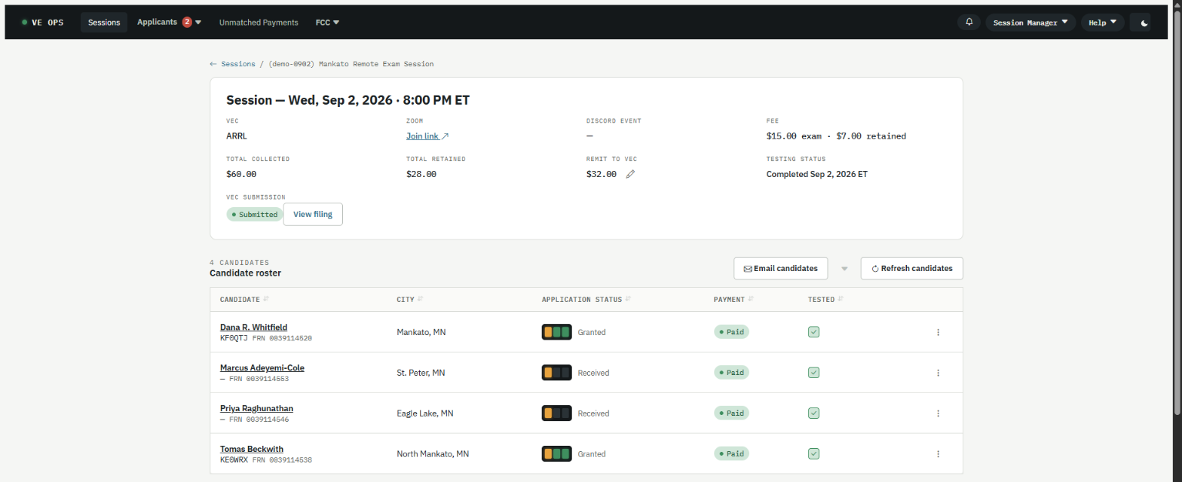Toggle Tested checkbox for Tomas Beckwith
Screen dimensions: 1182x482
[x=813, y=453]
